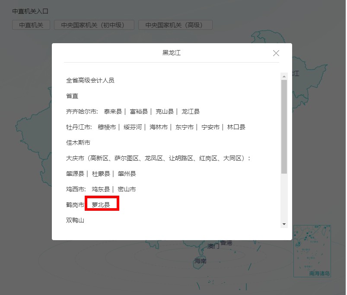The image size is (347, 295).
Task: Click 穆棱市 under 牡丹江市
Action: 107,127
